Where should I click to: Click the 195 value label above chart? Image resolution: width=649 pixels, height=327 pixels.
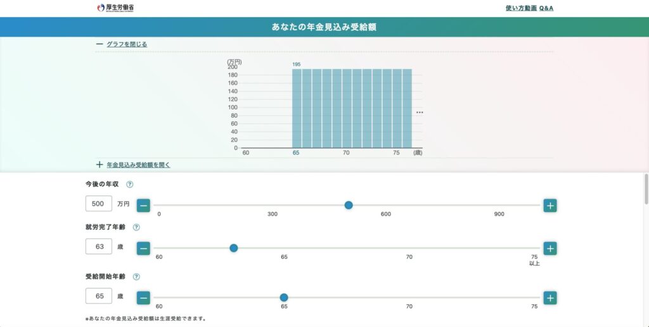point(297,65)
